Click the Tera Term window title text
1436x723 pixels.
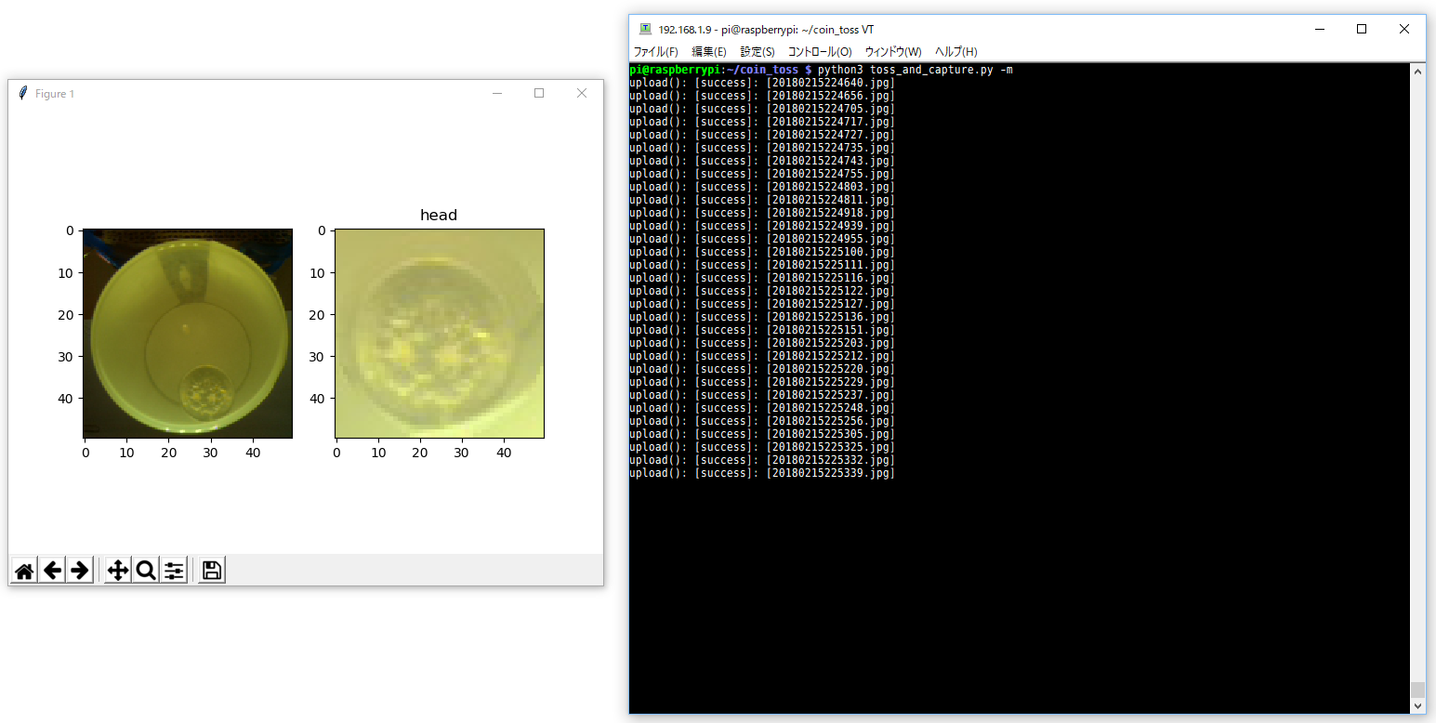click(766, 30)
